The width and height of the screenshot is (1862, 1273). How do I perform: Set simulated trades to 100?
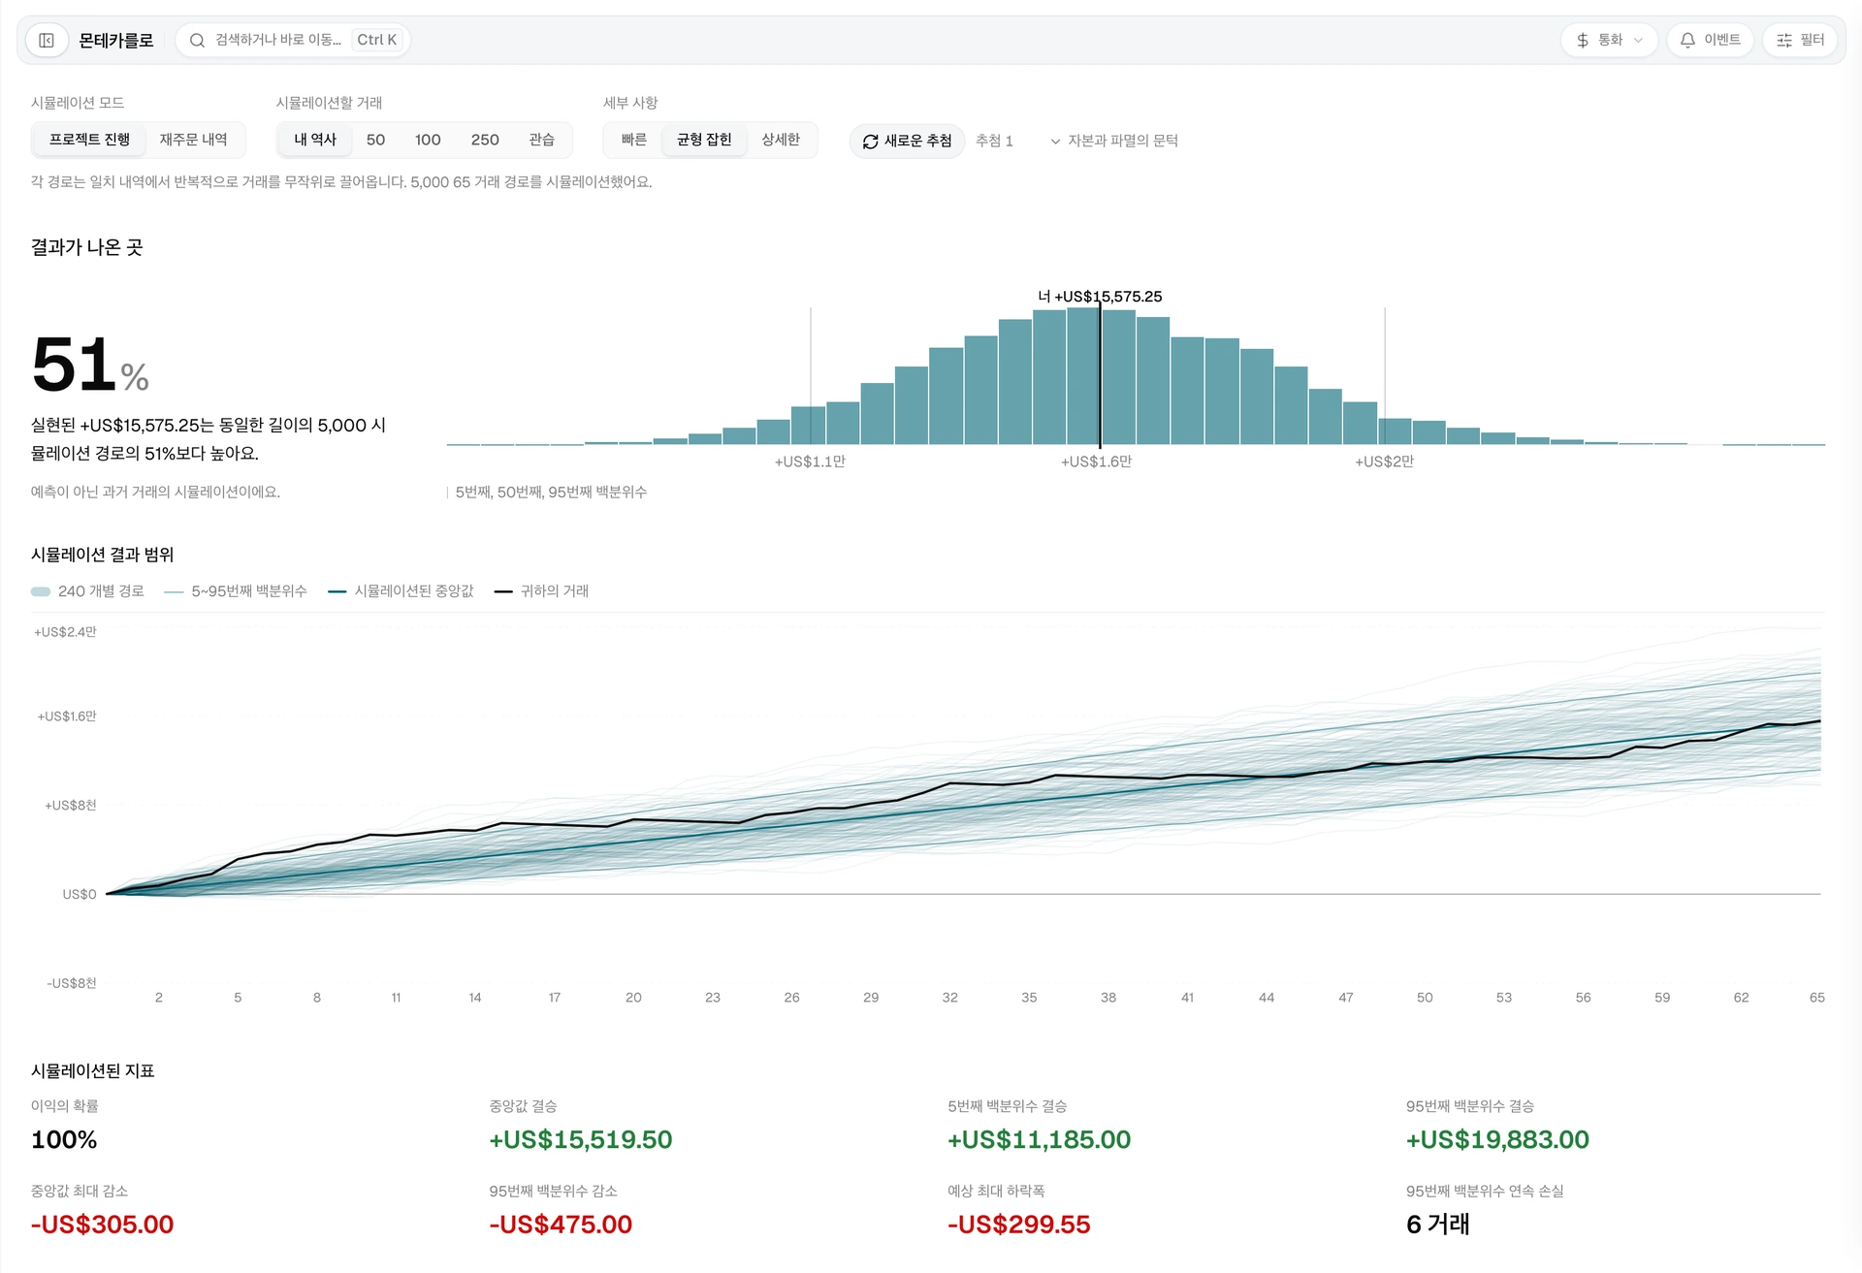pyautogui.click(x=428, y=140)
